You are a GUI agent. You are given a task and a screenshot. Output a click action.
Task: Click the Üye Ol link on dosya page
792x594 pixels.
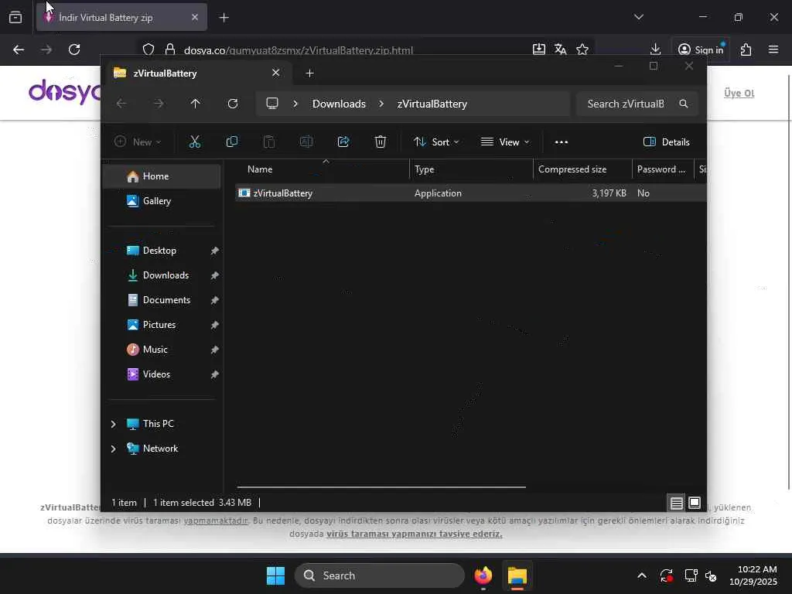(739, 93)
